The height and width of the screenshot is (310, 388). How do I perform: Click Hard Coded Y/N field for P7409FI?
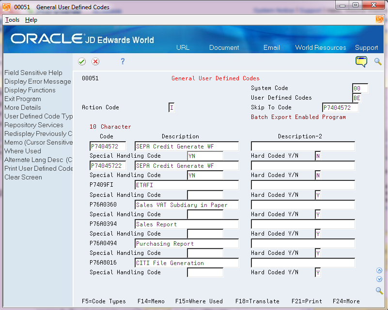pyautogui.click(x=318, y=195)
